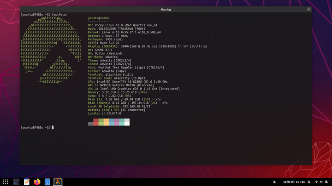Click the 'Swap: 0 B / 7.82 GiB' line
This screenshot has width=332, height=186.
(x=110, y=96)
